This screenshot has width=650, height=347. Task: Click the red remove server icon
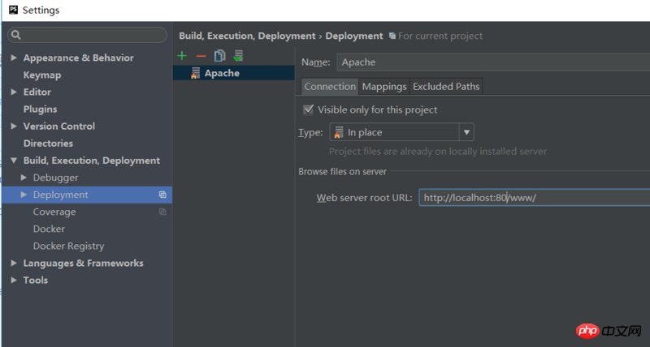201,56
